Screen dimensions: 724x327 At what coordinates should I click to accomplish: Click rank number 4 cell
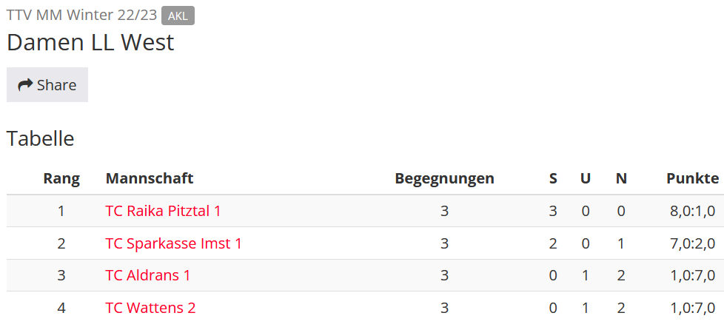pyautogui.click(x=61, y=308)
